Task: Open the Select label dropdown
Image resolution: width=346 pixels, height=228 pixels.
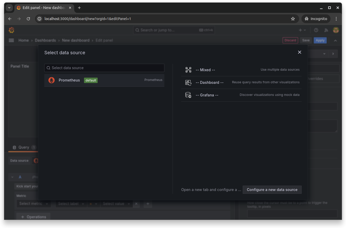Action: (71, 204)
